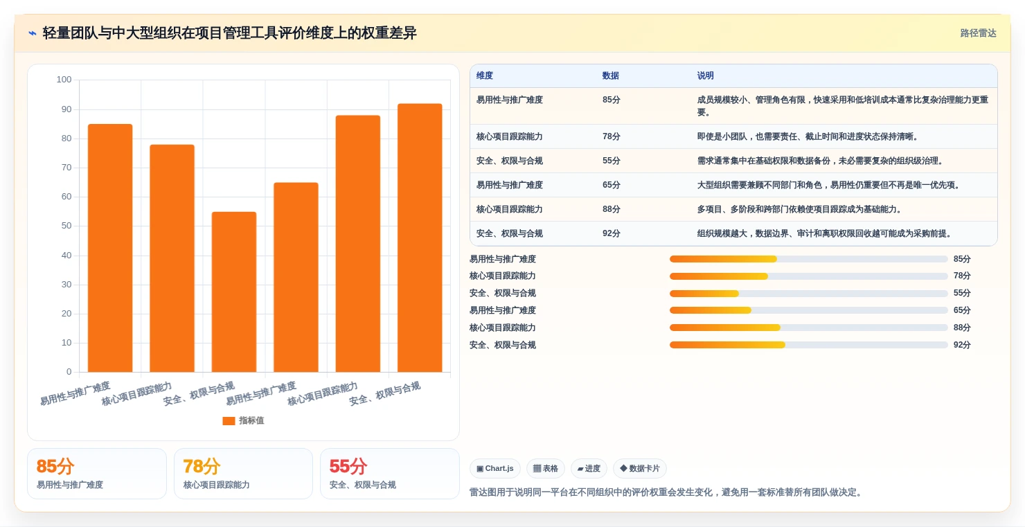The width and height of the screenshot is (1025, 527).
Task: Click the chart bar reaching 65
Action: (x=296, y=277)
